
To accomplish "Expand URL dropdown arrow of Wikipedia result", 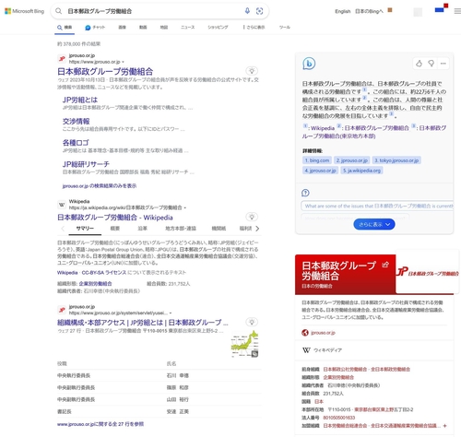I will 185,208.
